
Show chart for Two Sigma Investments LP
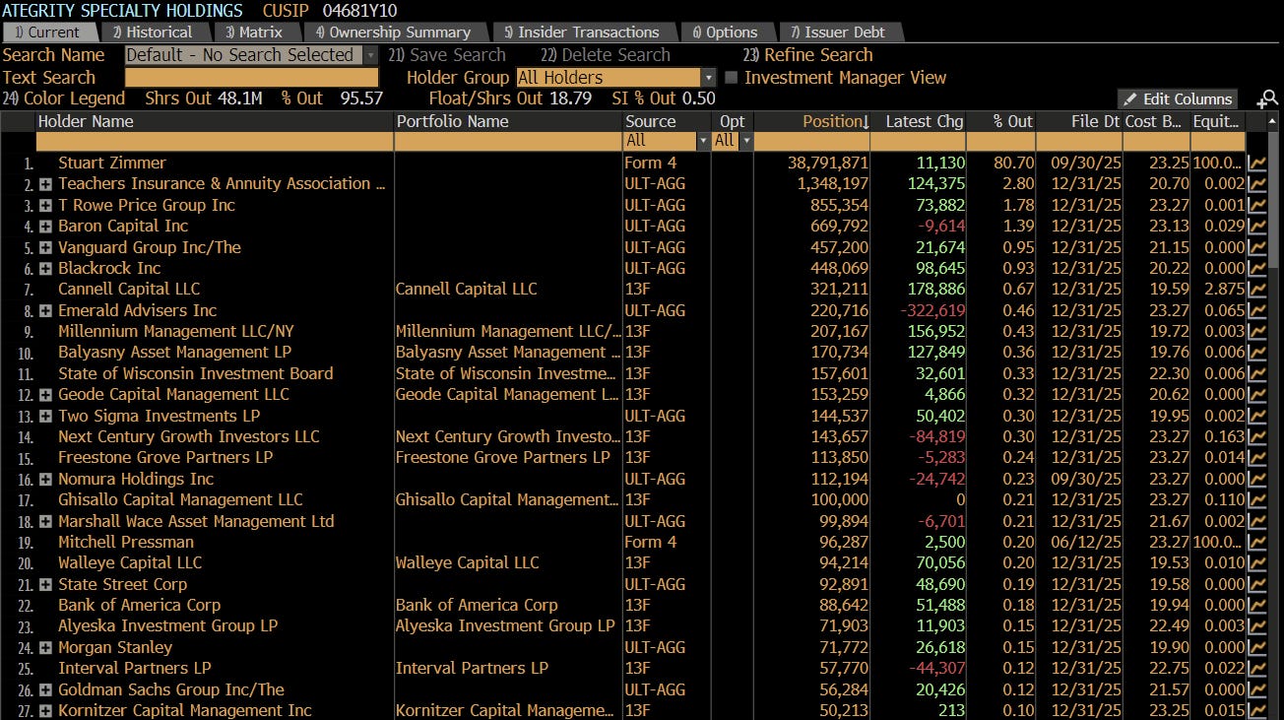pos(1257,417)
